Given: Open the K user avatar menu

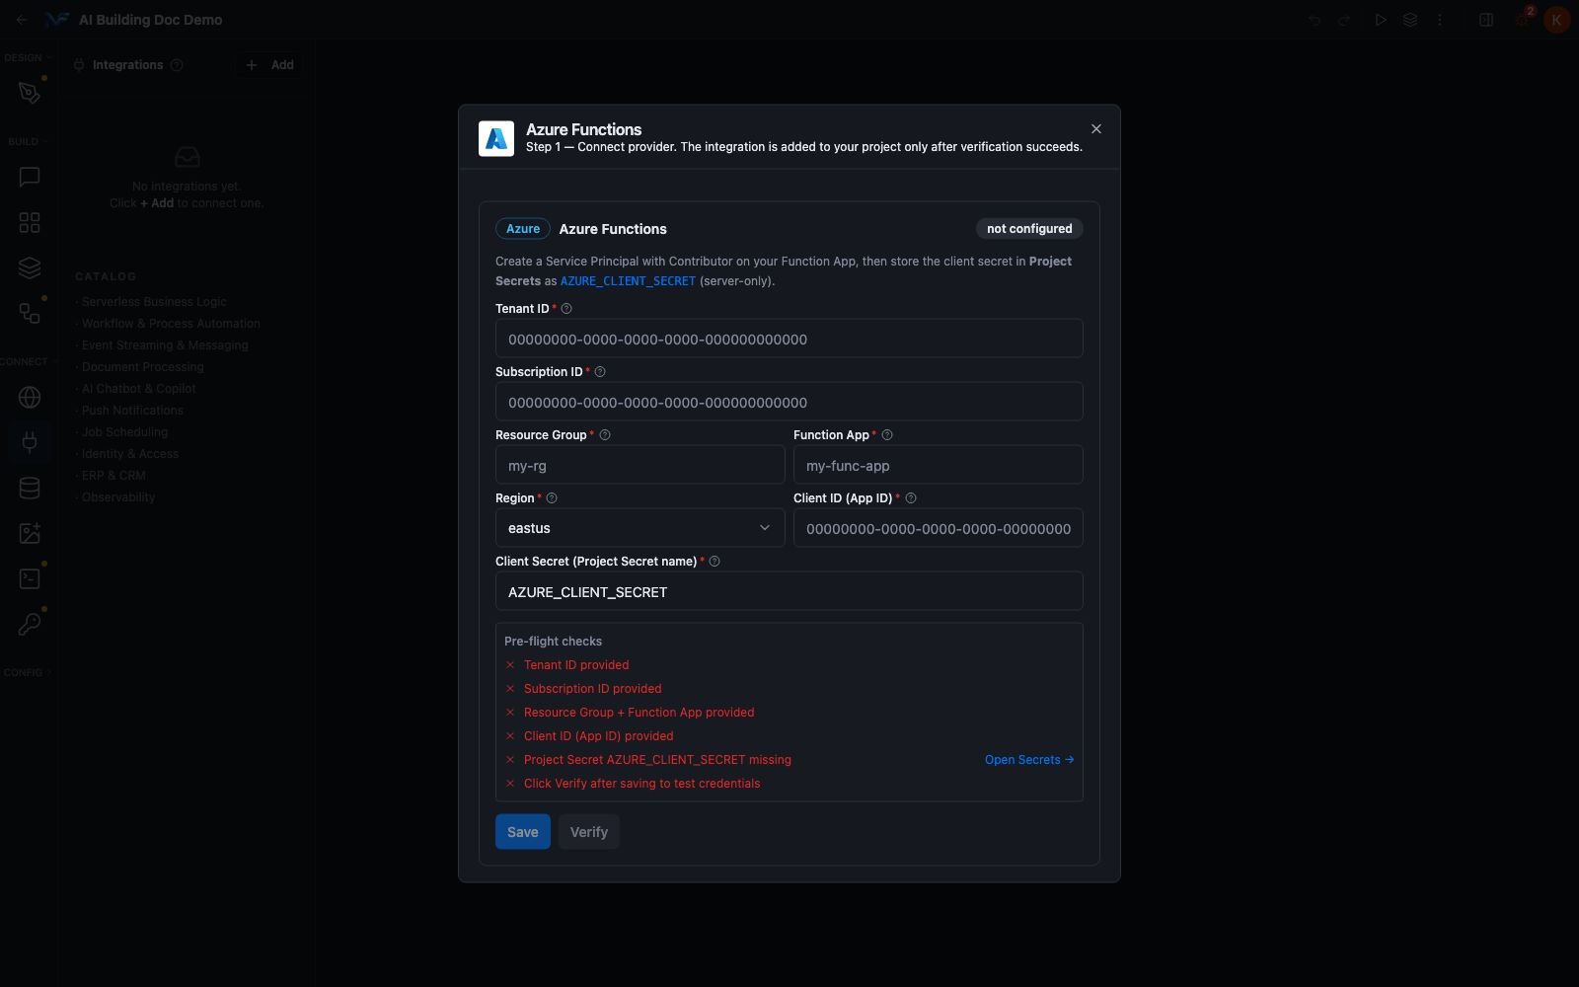Looking at the screenshot, I should 1556,20.
